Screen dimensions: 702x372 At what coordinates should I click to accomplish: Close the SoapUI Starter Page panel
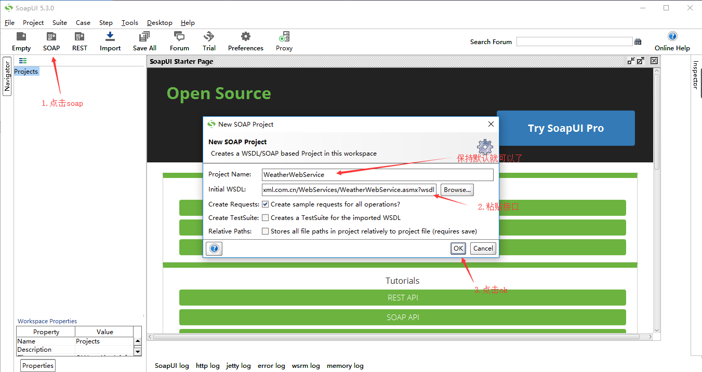tap(654, 61)
